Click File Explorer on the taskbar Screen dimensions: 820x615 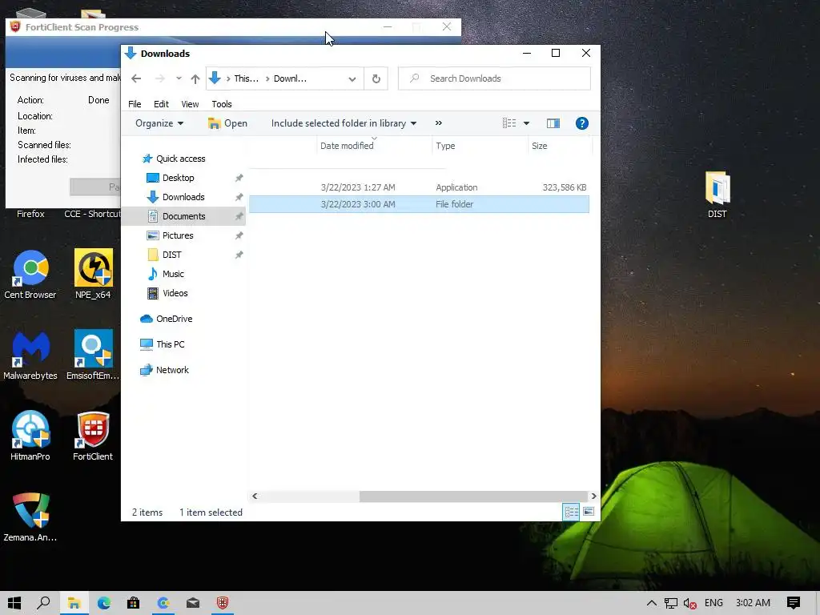pos(74,603)
